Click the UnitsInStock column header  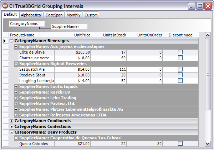click(108, 35)
